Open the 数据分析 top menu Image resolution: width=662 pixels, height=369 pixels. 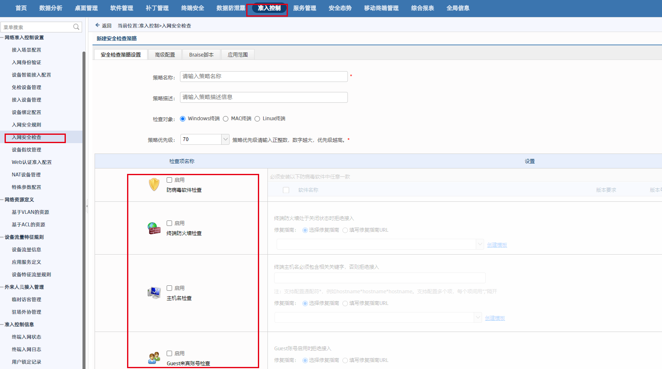[51, 8]
